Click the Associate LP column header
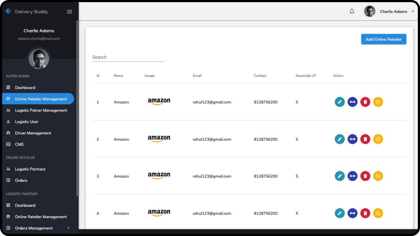Screen dimensions: 420x236 (x=306, y=76)
